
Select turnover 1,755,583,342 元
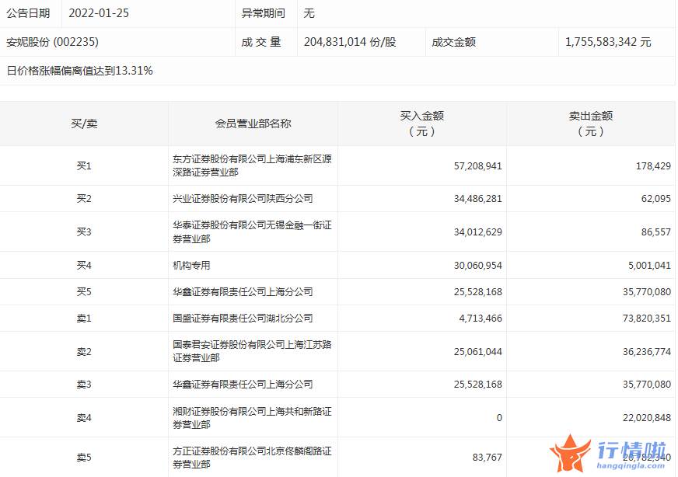pyautogui.click(x=608, y=42)
